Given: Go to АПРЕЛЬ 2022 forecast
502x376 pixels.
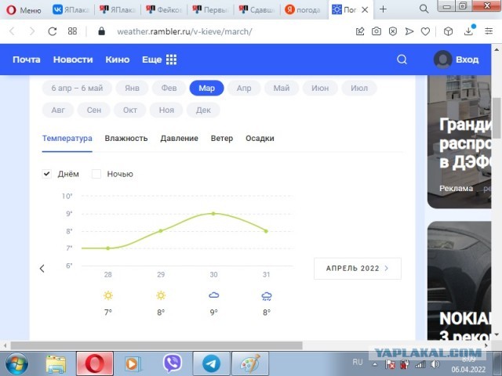Looking at the screenshot, I should 358,269.
